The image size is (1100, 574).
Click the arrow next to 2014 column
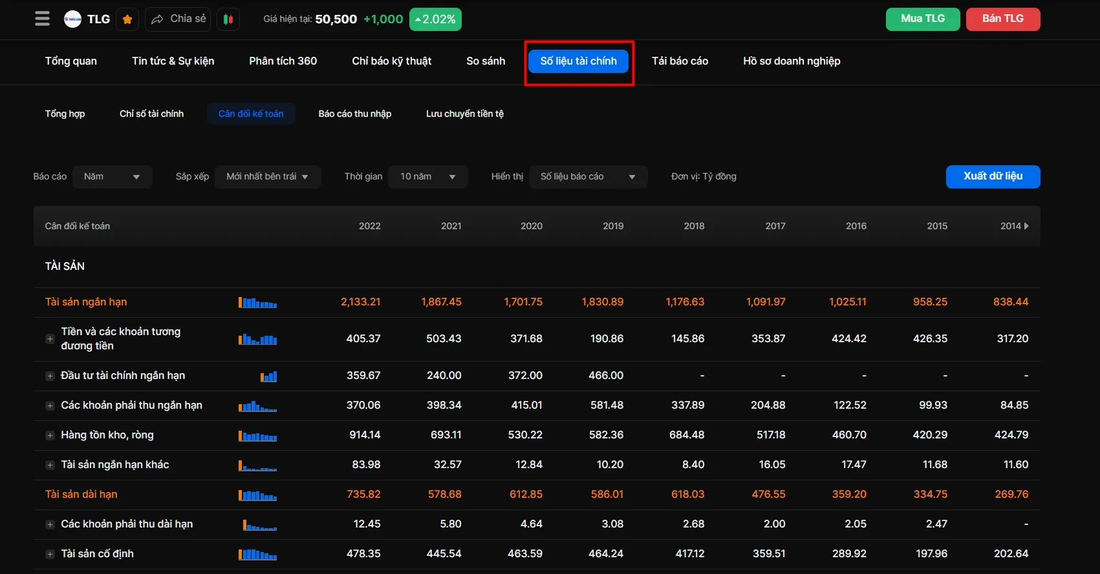(x=1026, y=226)
